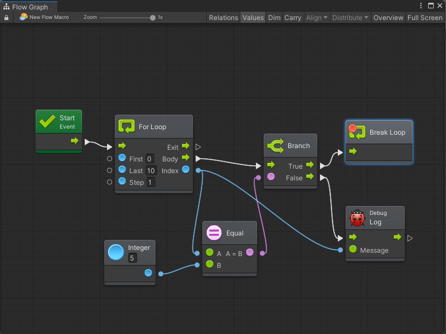This screenshot has height=334, width=446.
Task: Click the Zoom slider handle
Action: point(153,18)
